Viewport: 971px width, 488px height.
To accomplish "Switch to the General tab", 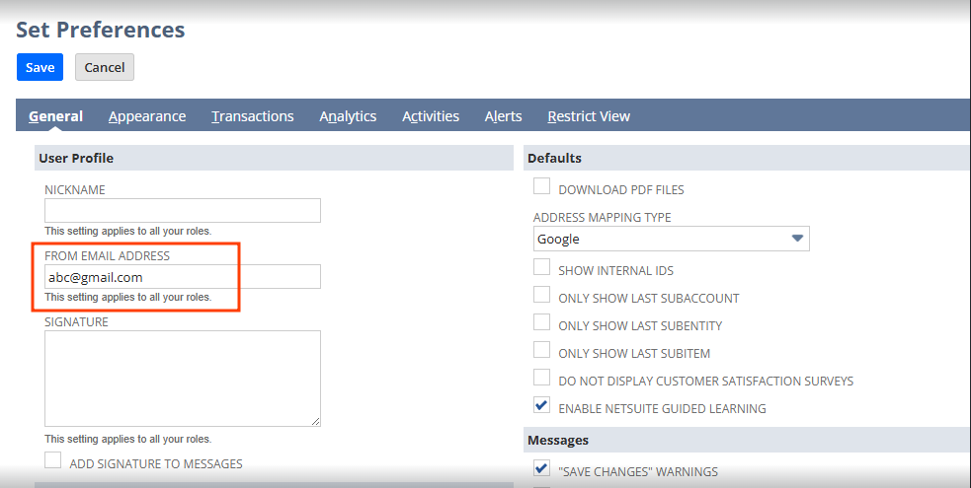I will 55,116.
